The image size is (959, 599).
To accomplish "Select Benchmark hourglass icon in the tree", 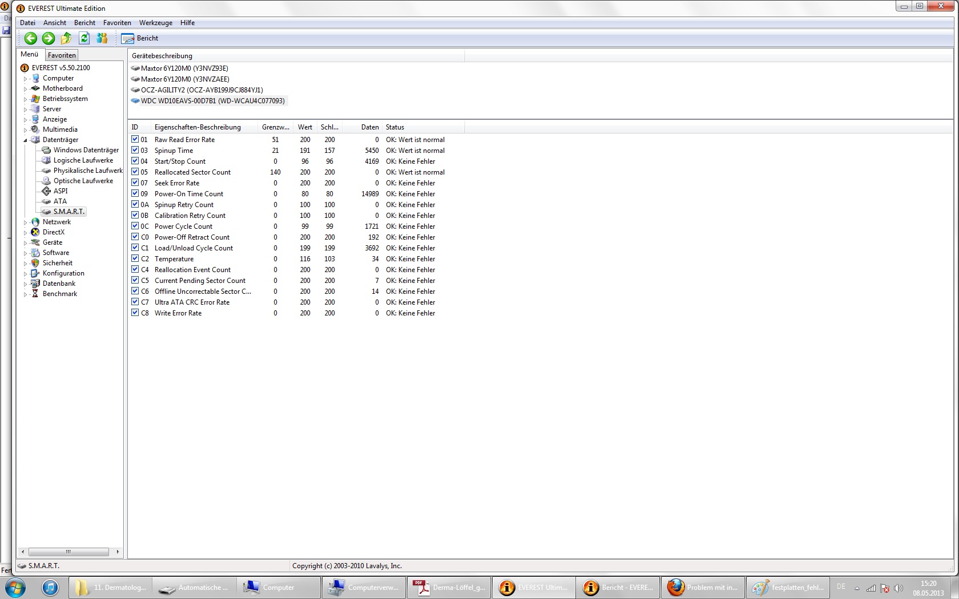I will click(x=36, y=294).
